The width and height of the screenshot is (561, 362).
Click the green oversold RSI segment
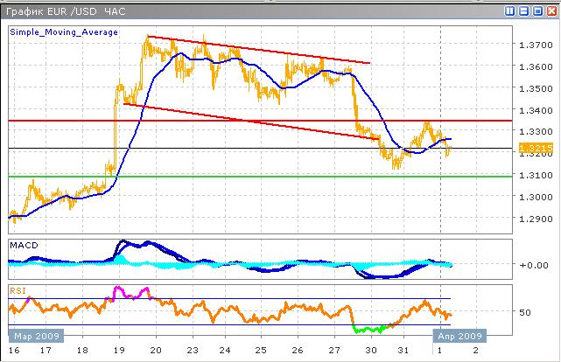coord(368,330)
